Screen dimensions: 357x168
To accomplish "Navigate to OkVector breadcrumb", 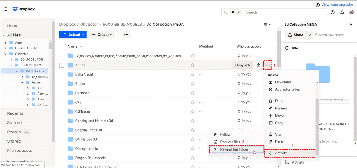I will pyautogui.click(x=90, y=25).
